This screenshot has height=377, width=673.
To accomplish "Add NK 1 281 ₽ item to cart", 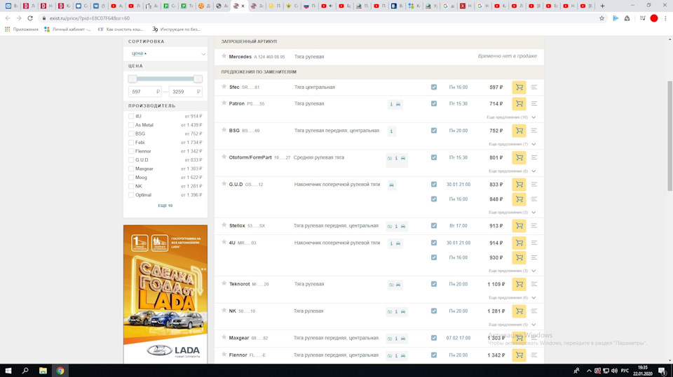I will click(x=519, y=311).
